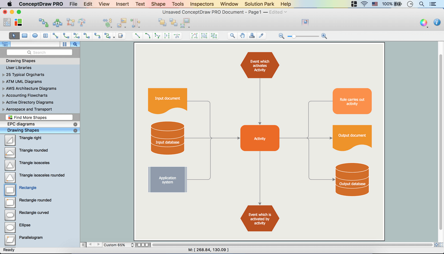
Task: Expand the AWS Architecture Diagrams category
Action: coord(4,89)
